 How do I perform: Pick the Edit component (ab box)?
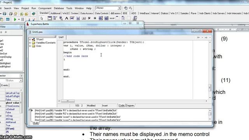click(72, 18)
